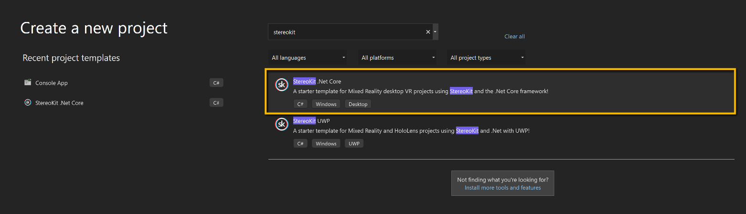Viewport: 746px width, 214px height.
Task: Click the Windows tag under StereoKit UWP
Action: point(326,144)
